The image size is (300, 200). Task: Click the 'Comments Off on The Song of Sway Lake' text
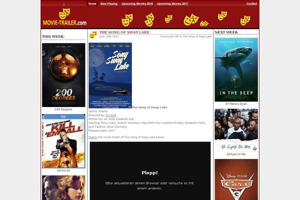point(186,36)
